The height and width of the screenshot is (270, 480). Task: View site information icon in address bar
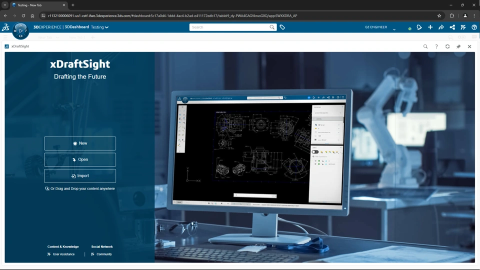[43, 15]
